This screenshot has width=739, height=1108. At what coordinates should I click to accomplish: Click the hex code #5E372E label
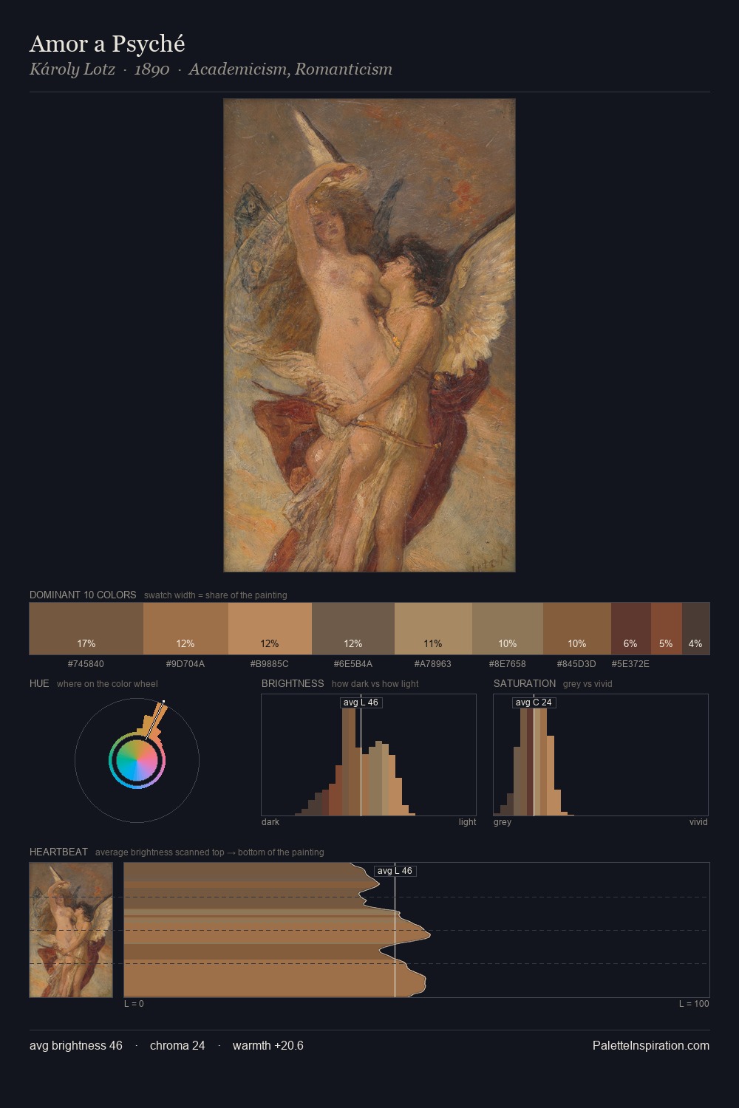coord(630,664)
